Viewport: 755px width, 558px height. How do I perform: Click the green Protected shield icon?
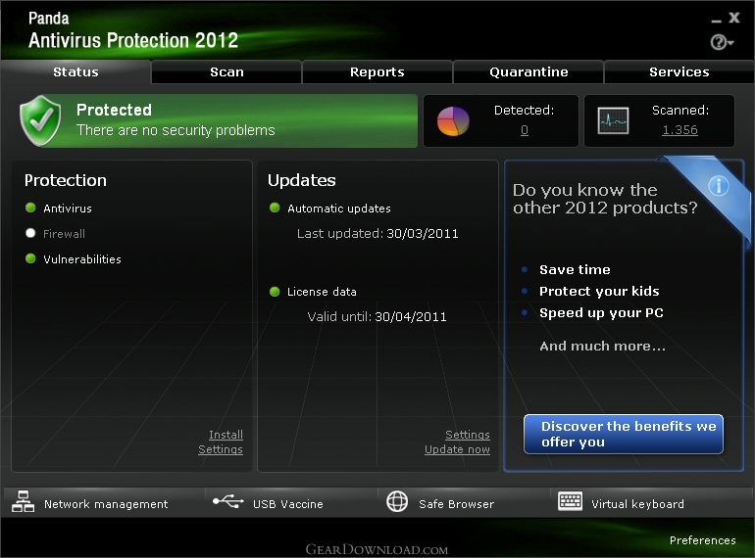(x=40, y=120)
